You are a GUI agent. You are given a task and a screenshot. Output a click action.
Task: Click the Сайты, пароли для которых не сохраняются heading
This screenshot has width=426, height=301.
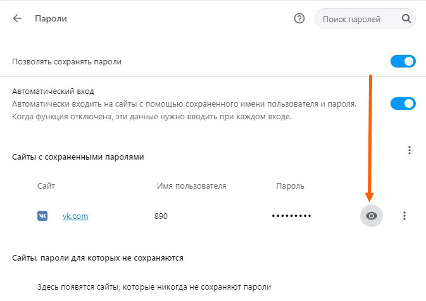[98, 257]
